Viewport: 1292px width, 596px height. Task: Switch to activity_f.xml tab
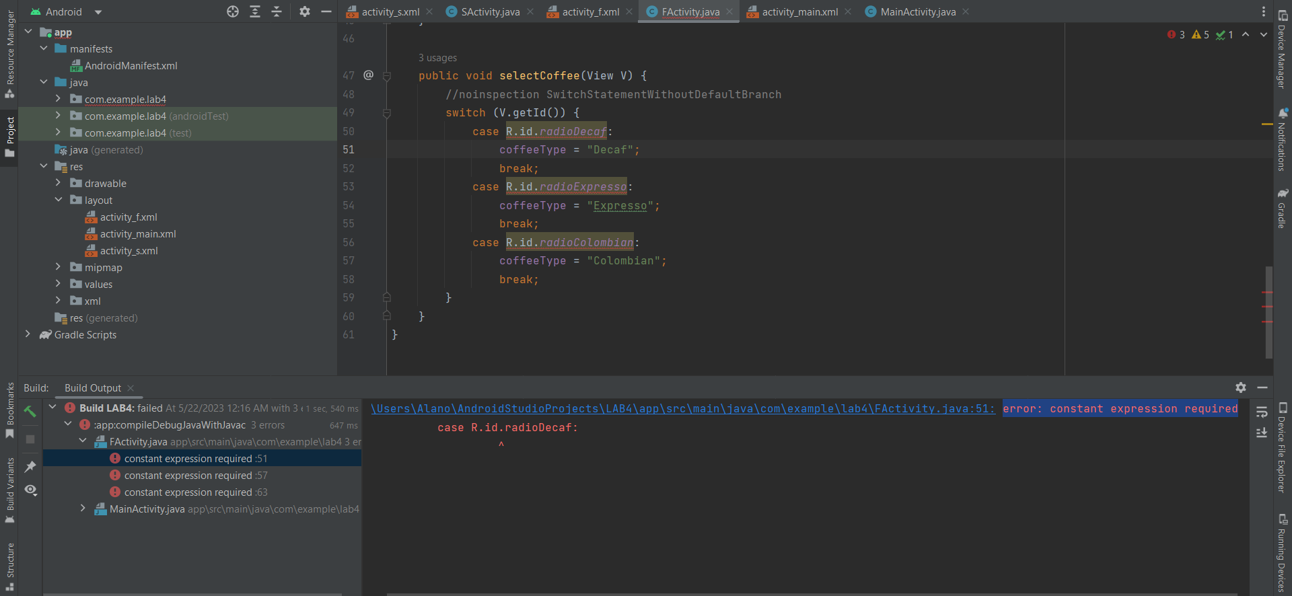(x=591, y=11)
